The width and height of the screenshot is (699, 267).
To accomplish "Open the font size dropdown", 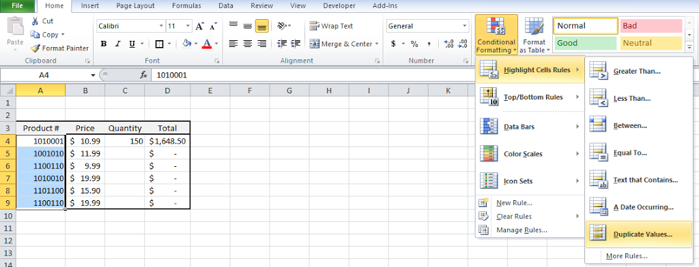I will 188,27.
